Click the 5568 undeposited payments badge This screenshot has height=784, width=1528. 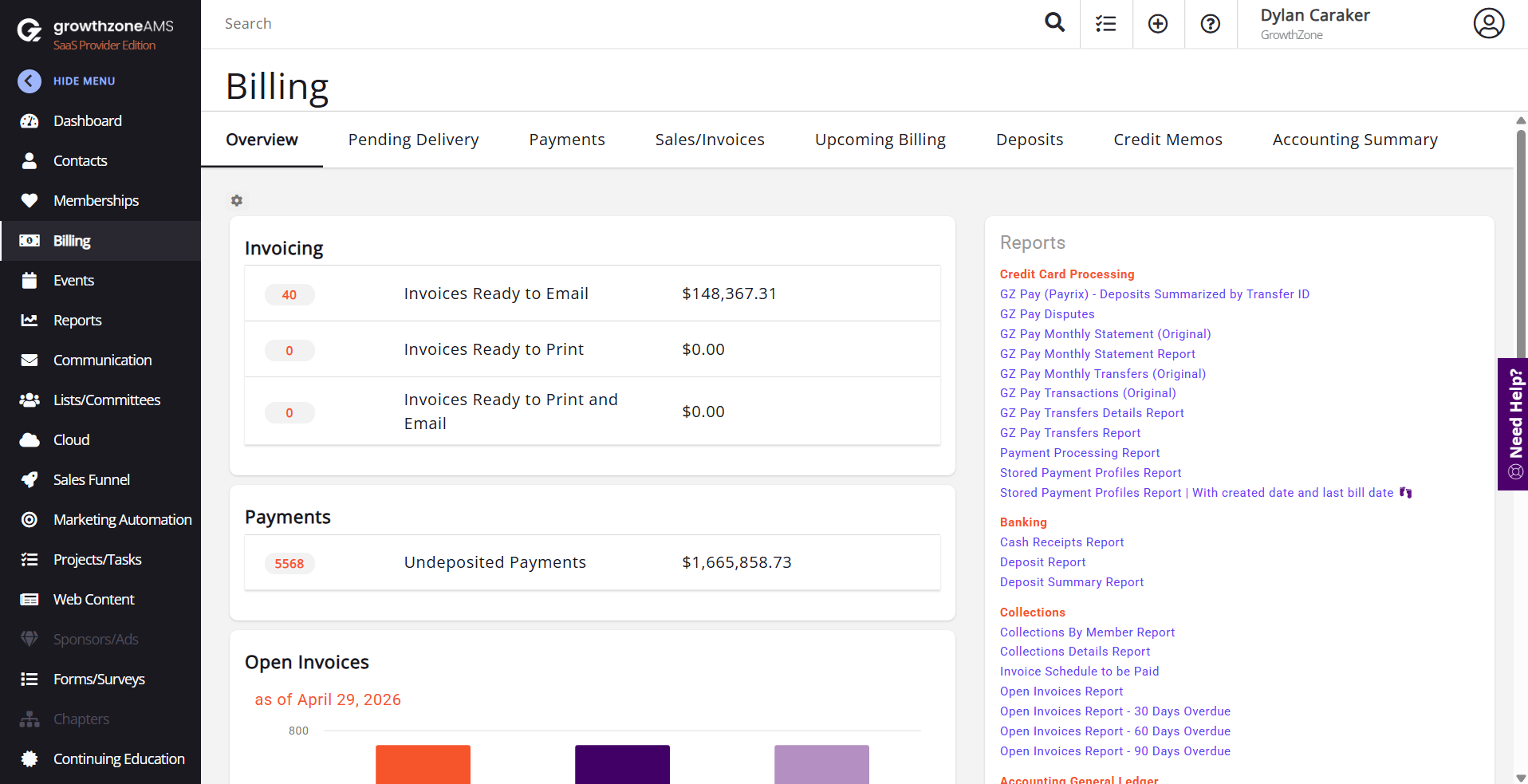pos(289,564)
